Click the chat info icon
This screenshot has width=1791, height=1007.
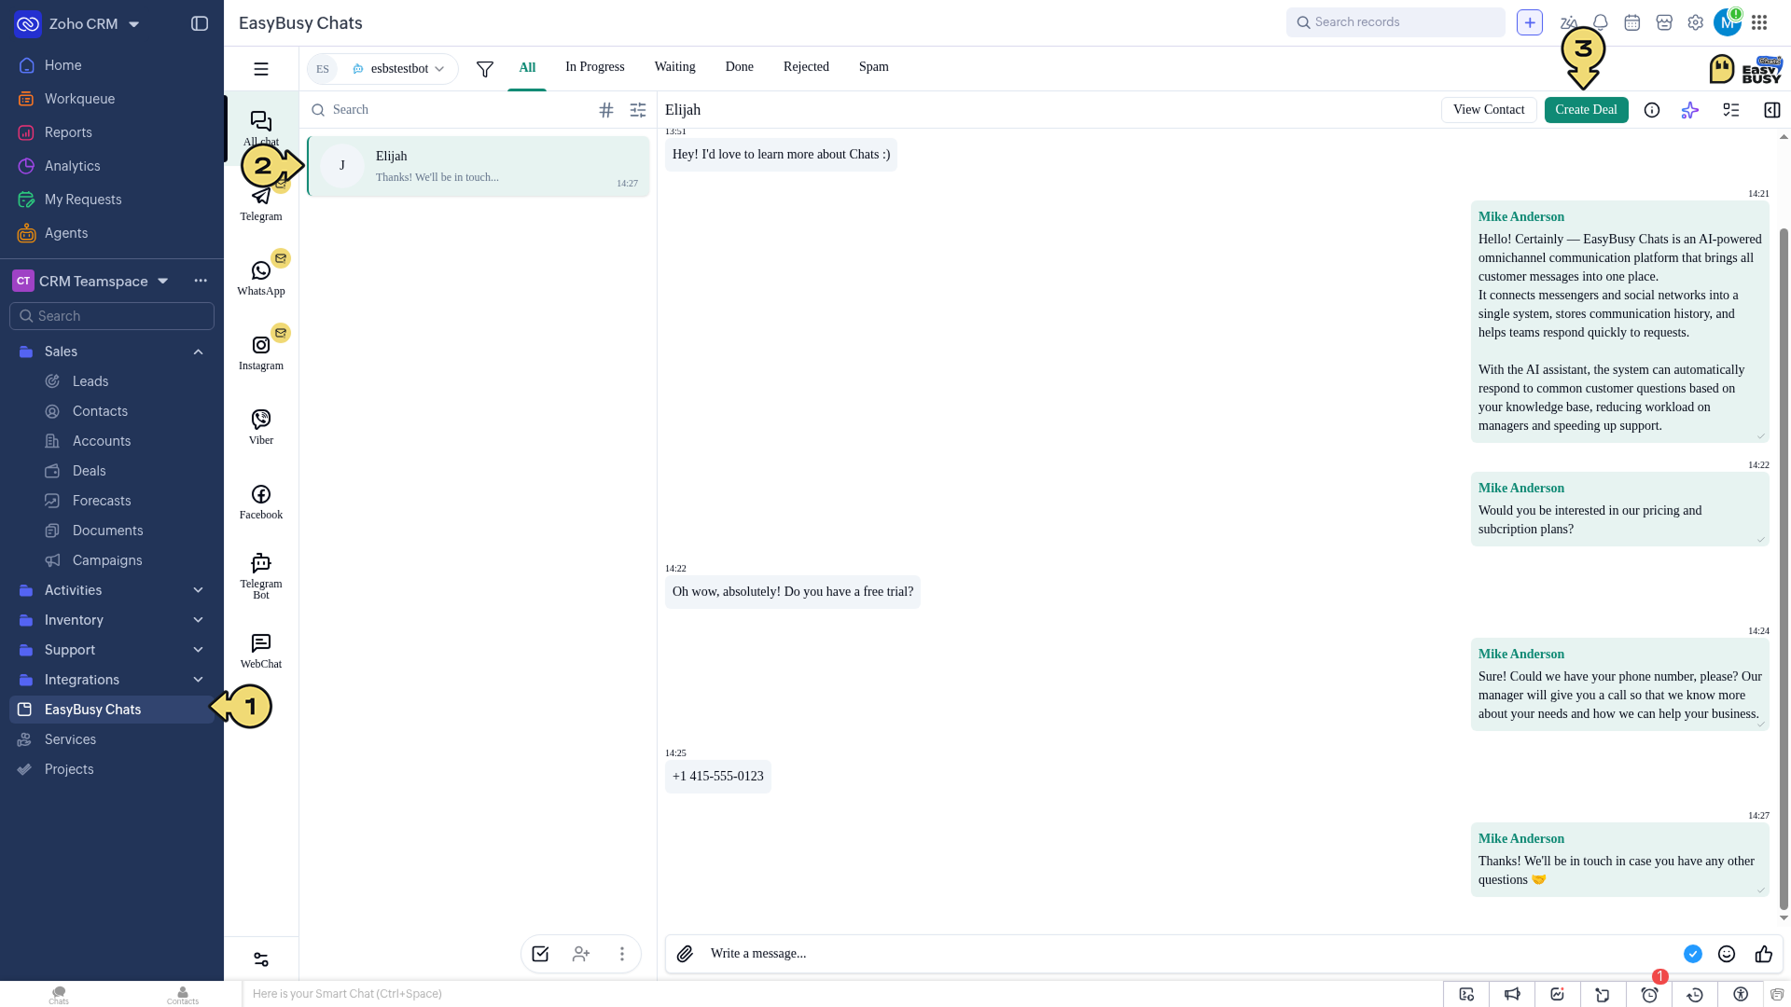(1652, 110)
